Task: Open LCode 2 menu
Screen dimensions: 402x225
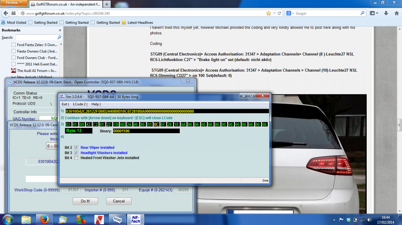Action: [79, 104]
